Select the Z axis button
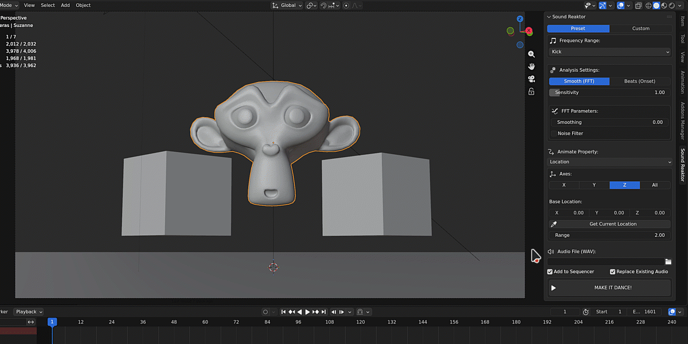This screenshot has width=688, height=344. click(624, 185)
